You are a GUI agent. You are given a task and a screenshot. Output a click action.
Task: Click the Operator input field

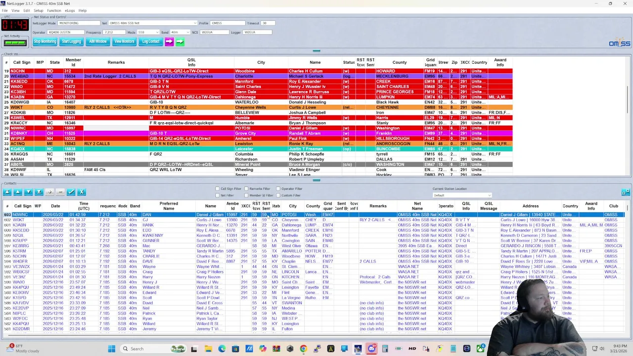pos(66,32)
